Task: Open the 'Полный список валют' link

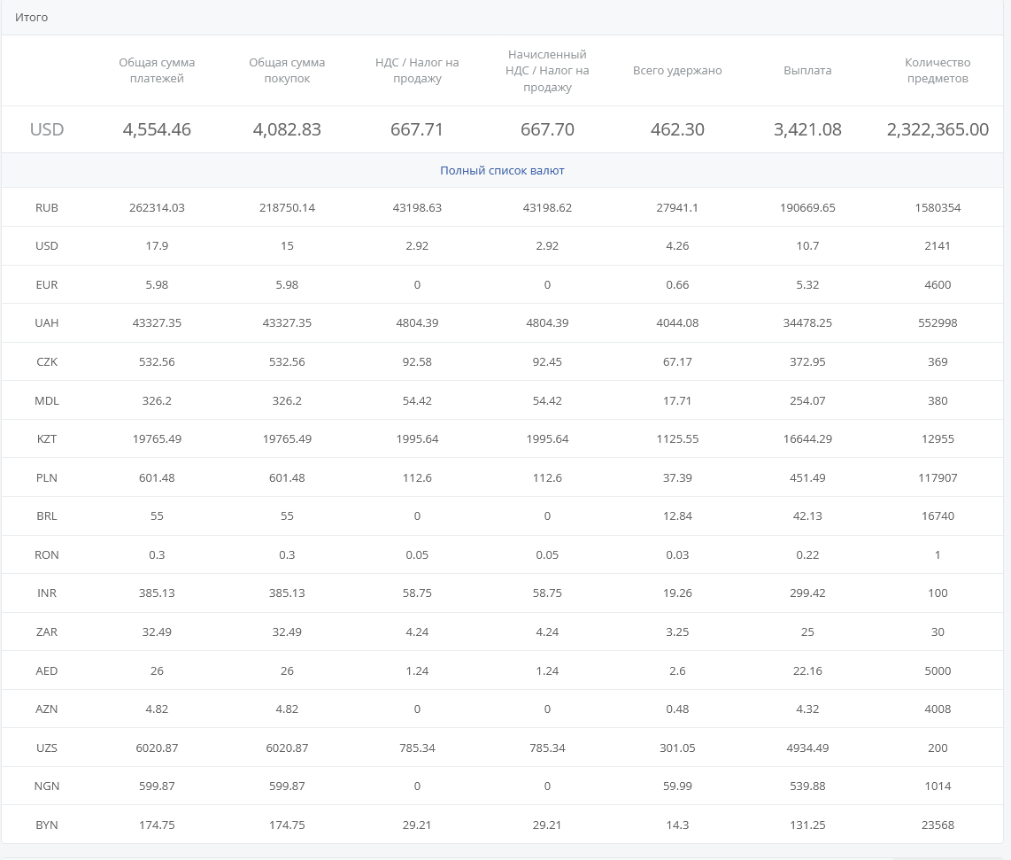Action: [x=502, y=170]
